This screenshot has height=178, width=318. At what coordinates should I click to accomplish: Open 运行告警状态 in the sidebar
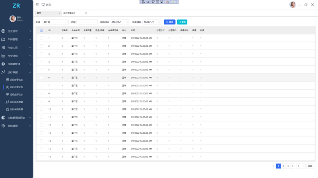(16, 80)
